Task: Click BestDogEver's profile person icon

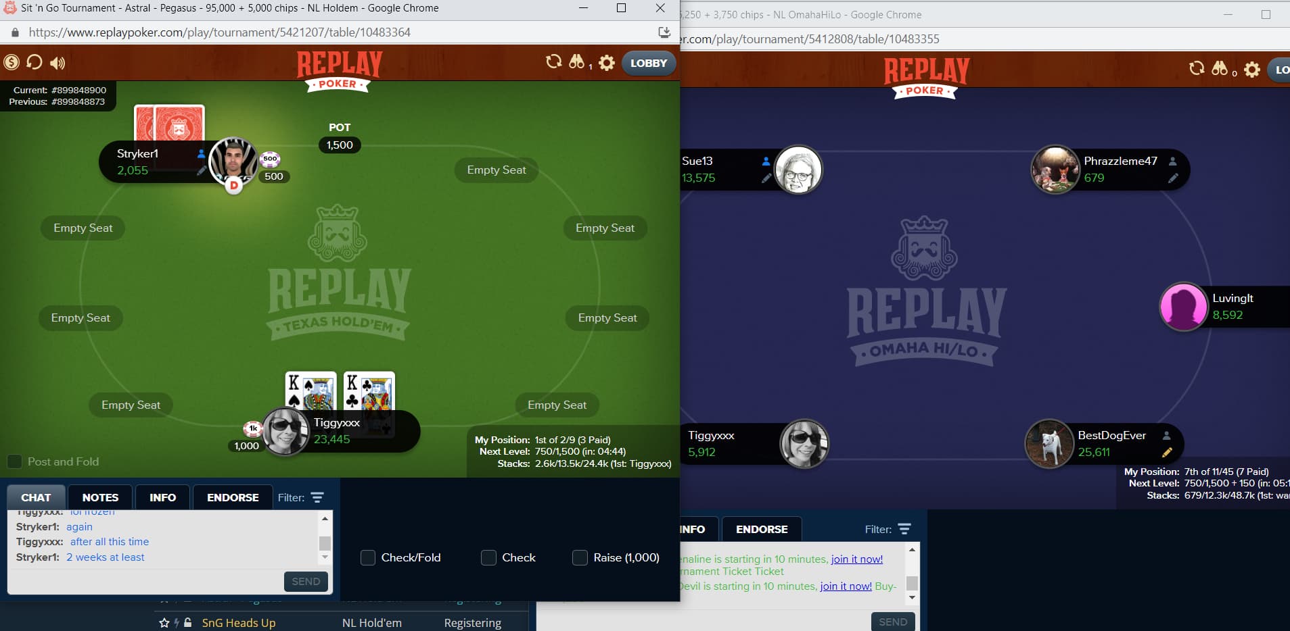Action: [1166, 436]
